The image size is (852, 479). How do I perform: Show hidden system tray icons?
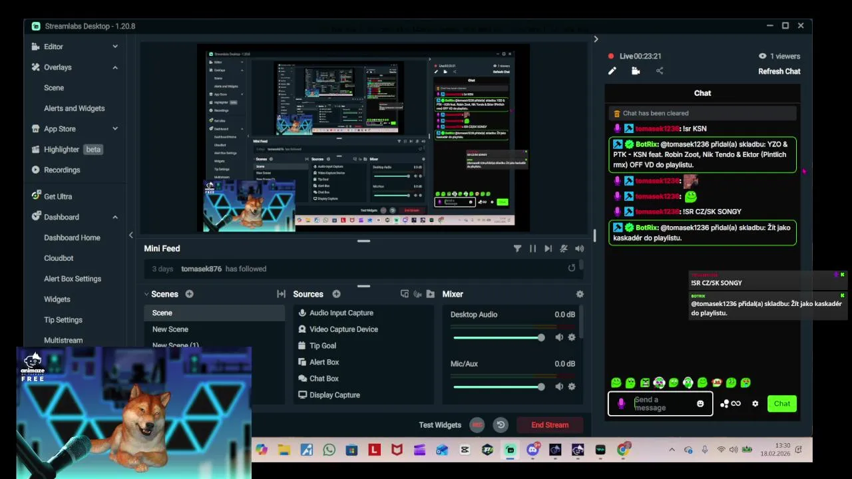(x=672, y=450)
